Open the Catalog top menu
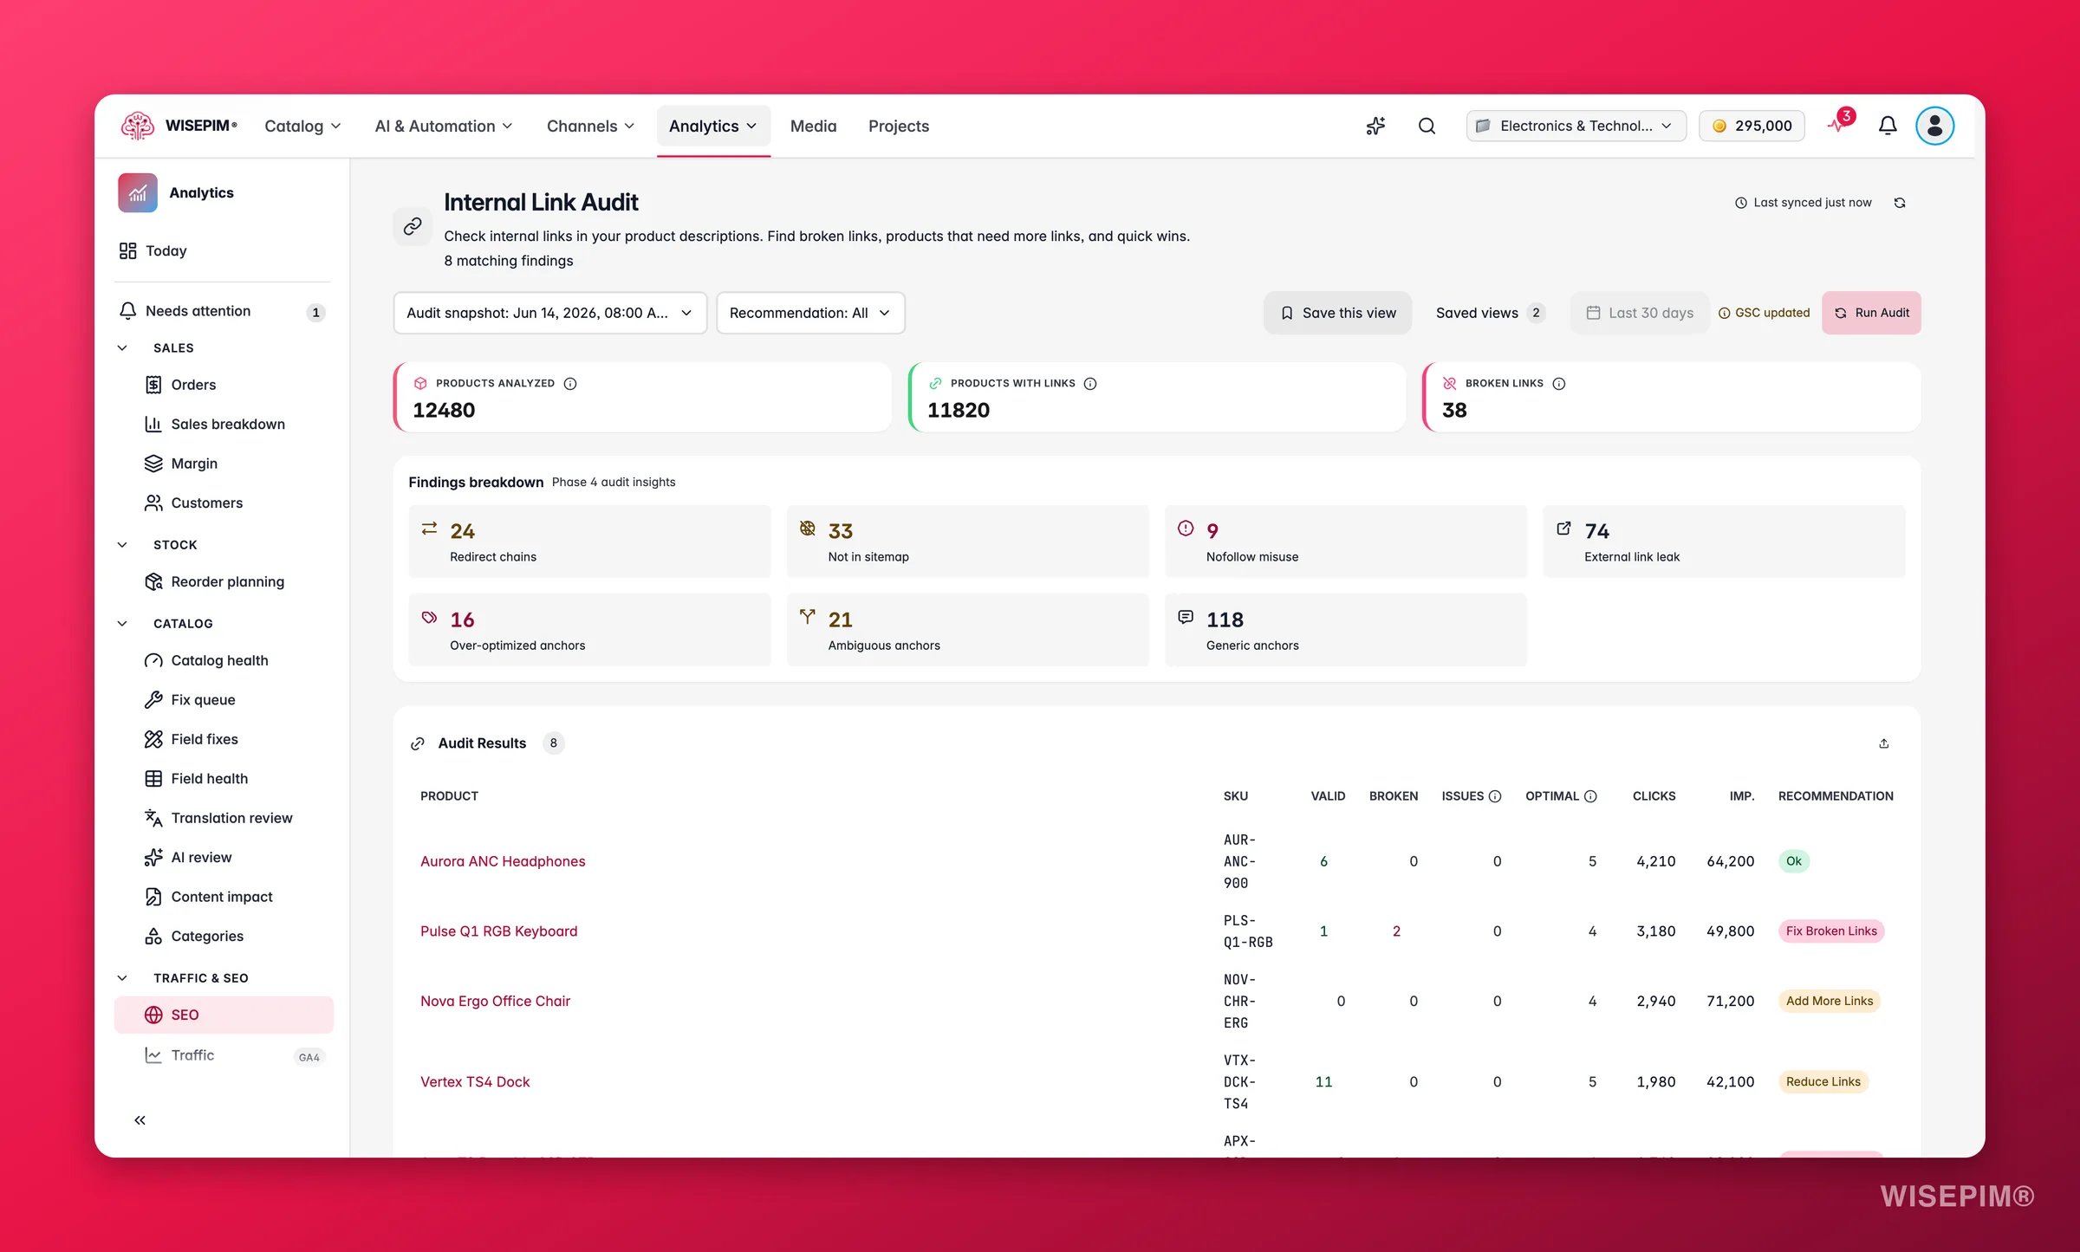The image size is (2080, 1252). click(302, 126)
